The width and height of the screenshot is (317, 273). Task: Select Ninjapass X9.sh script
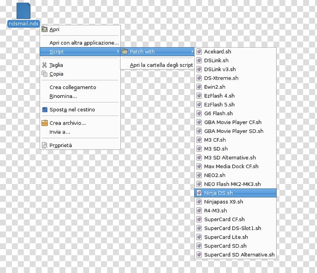click(235, 202)
